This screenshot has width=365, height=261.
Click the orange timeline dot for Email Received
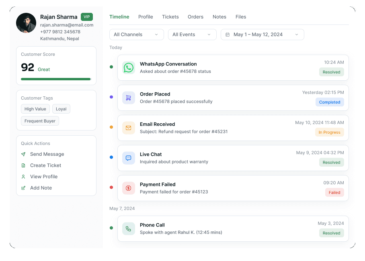pos(111,127)
